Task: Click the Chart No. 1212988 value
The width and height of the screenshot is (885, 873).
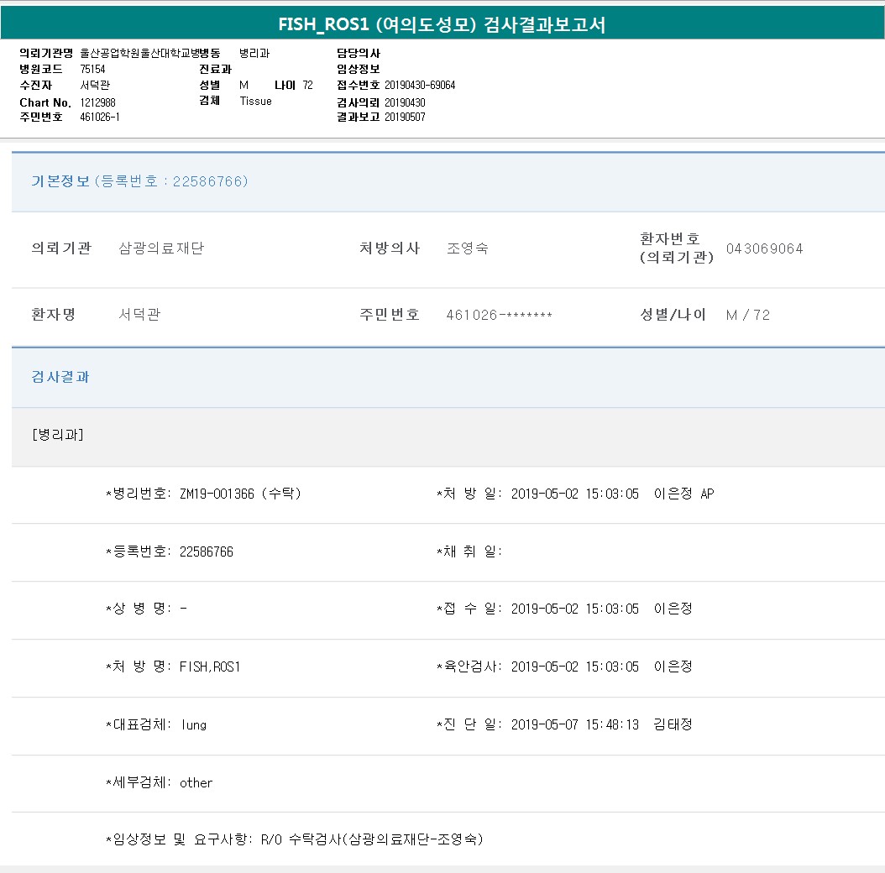Action: point(97,102)
